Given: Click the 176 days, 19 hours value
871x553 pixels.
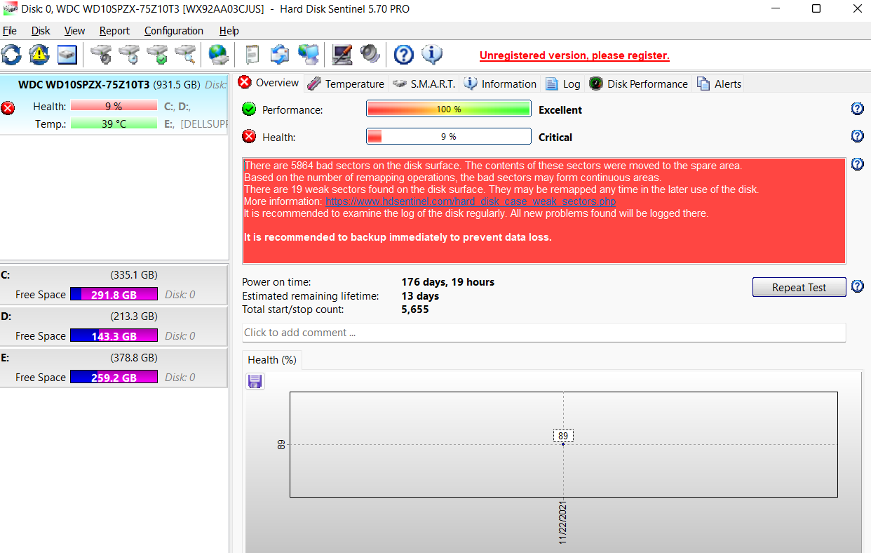Looking at the screenshot, I should pyautogui.click(x=448, y=282).
